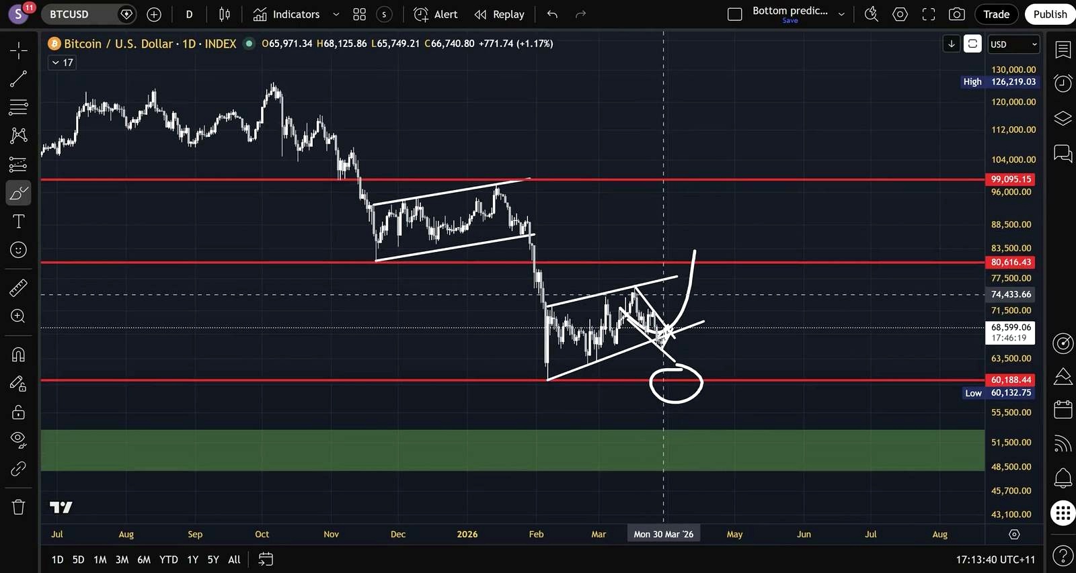Open the saved layout chevron menu

841,14
